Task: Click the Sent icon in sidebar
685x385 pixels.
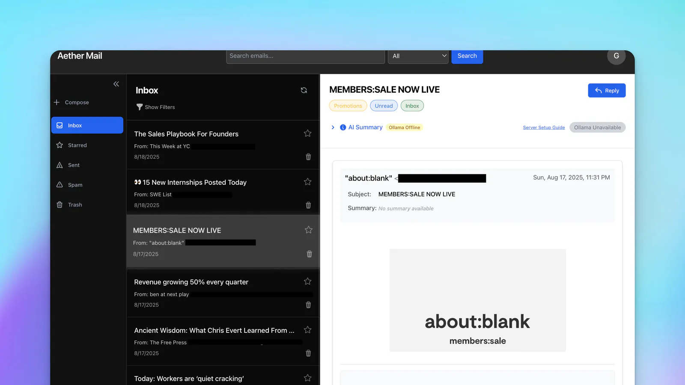Action: [x=60, y=165]
